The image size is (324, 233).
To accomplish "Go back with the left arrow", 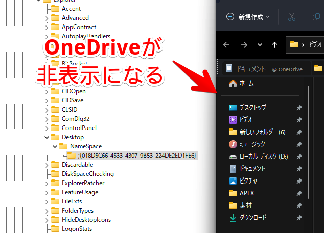I will 226,45.
